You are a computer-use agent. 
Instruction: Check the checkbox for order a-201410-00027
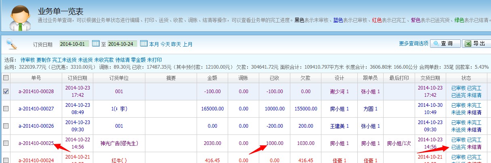click(x=6, y=108)
